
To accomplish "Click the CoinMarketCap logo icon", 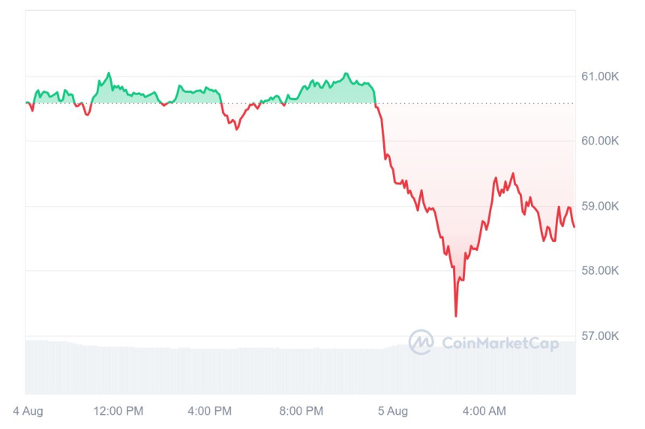I will point(421,342).
